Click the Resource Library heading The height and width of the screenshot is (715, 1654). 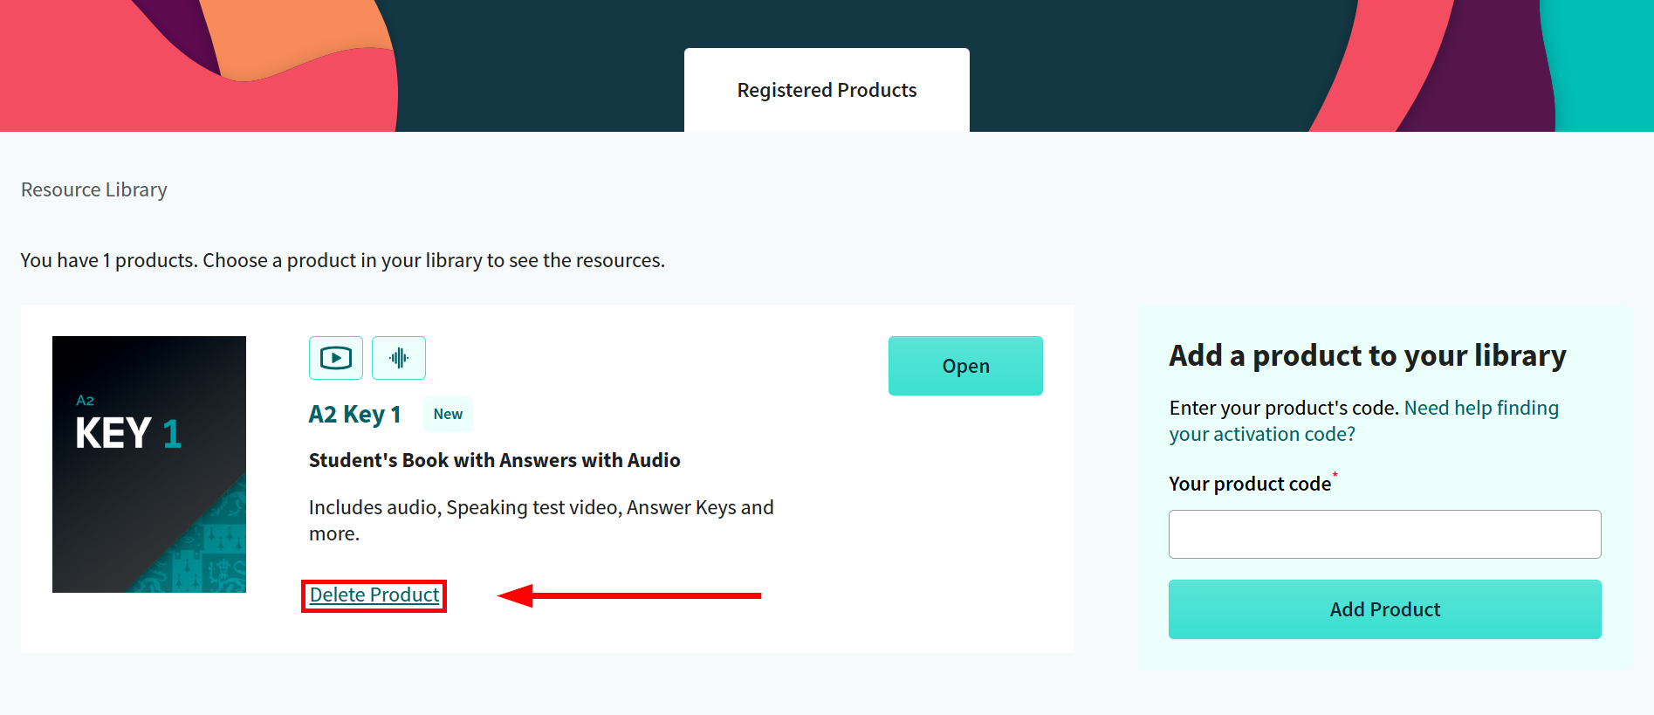(94, 189)
